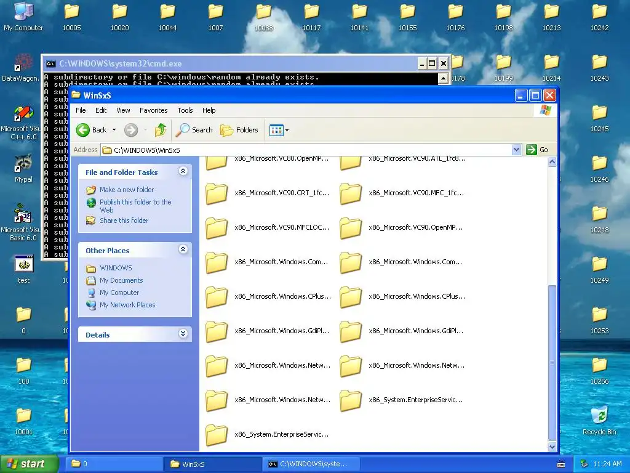Open the Views dropdown button
Viewport: 630px width, 473px height.
coord(279,131)
